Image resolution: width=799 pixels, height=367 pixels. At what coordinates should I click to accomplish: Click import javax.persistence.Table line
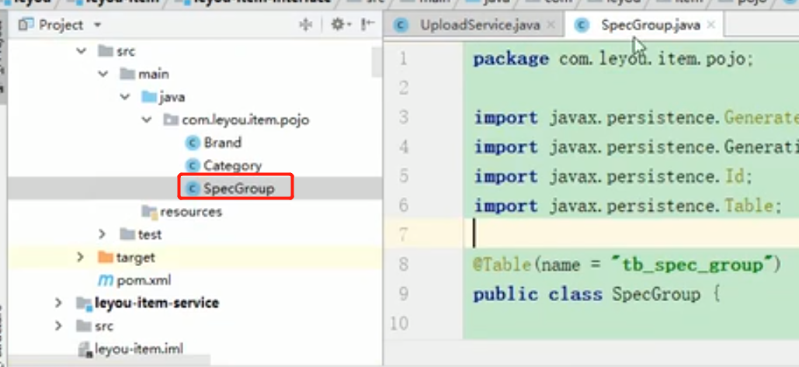pyautogui.click(x=627, y=206)
